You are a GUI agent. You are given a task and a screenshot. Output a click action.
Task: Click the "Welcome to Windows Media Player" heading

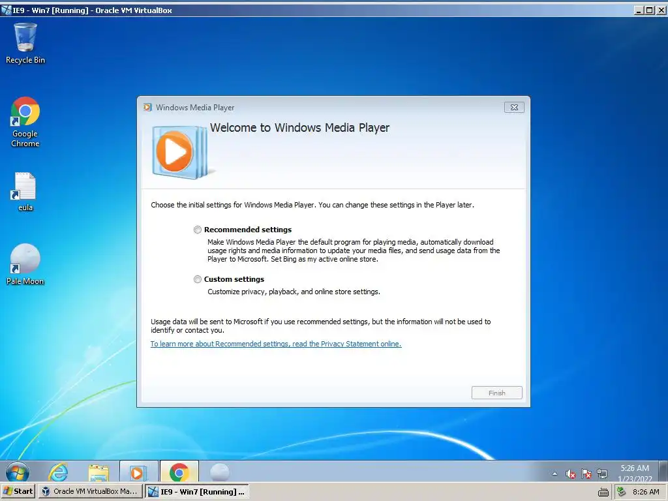point(299,128)
